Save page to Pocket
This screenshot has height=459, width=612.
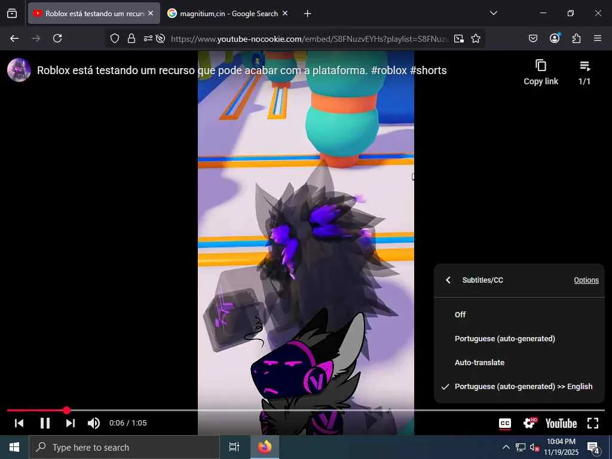533,38
